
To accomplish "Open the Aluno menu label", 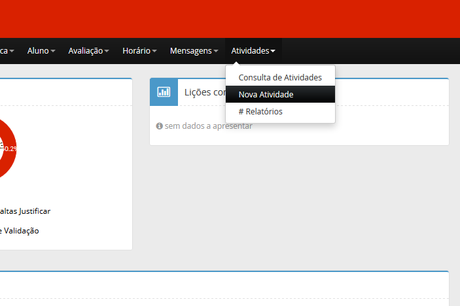I will 38,50.
